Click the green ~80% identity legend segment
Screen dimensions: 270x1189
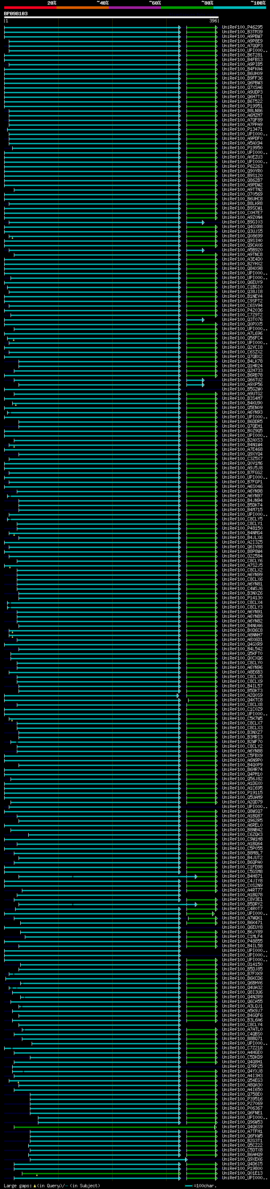187,8
